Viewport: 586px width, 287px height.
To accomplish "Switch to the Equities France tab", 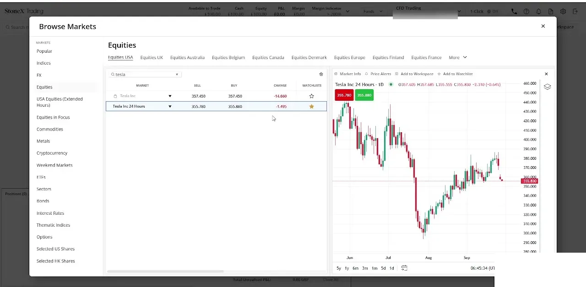I will [x=426, y=57].
